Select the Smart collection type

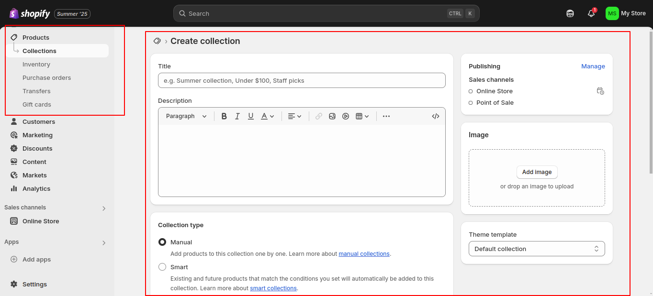tap(162, 267)
